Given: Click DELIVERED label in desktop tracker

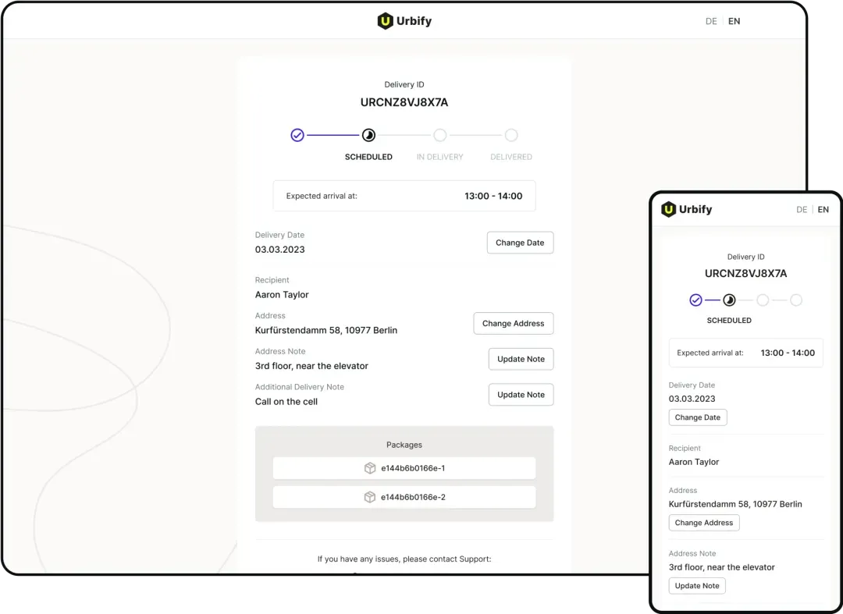Looking at the screenshot, I should point(511,157).
